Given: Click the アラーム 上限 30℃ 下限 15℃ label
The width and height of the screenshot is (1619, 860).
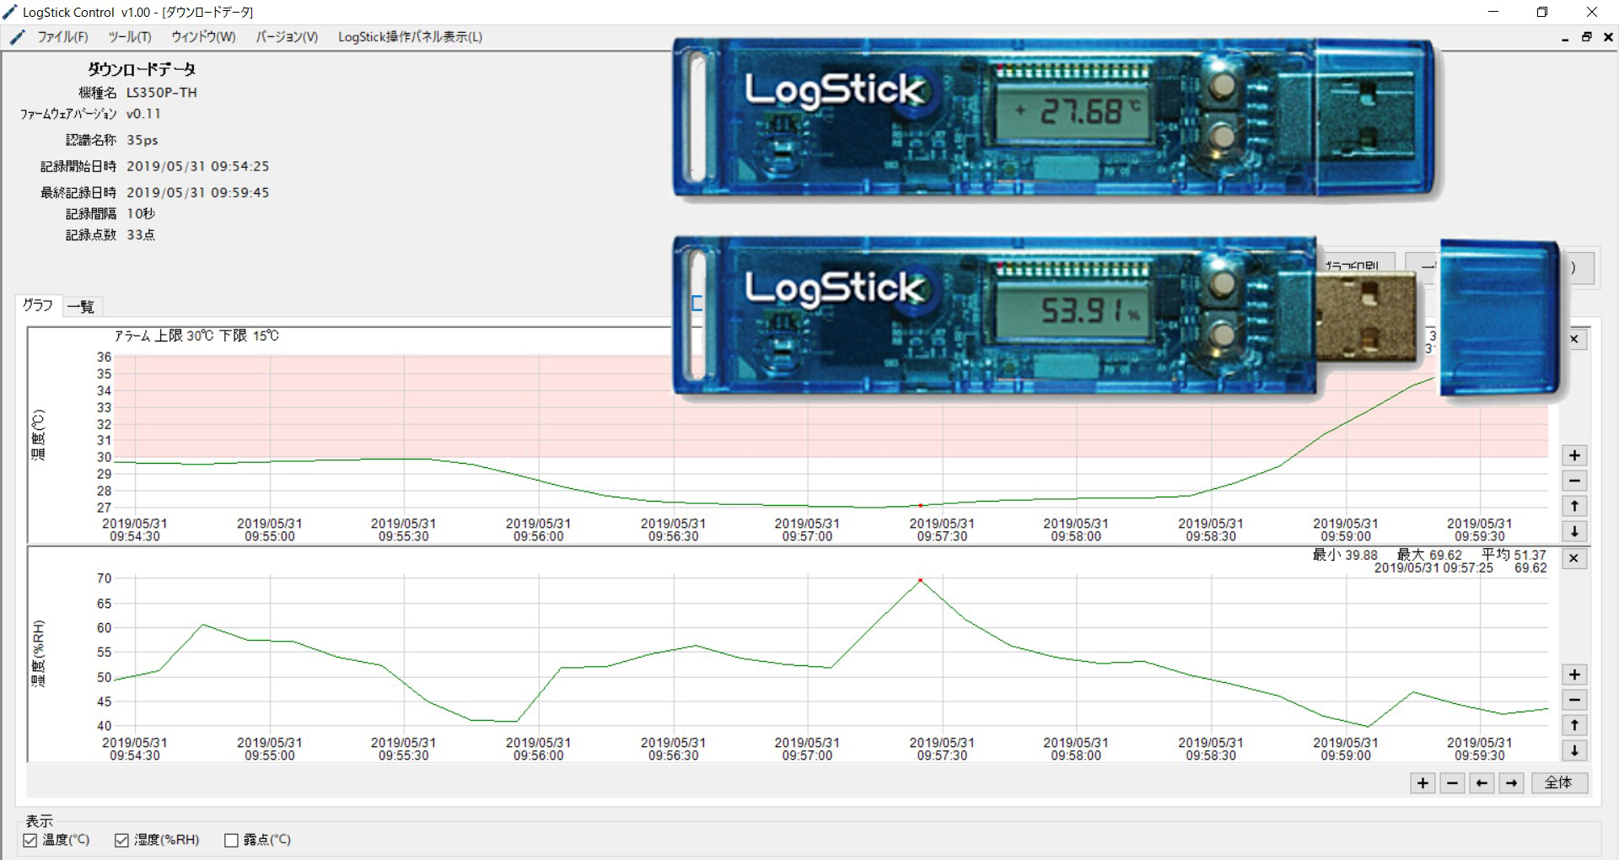Looking at the screenshot, I should (196, 336).
